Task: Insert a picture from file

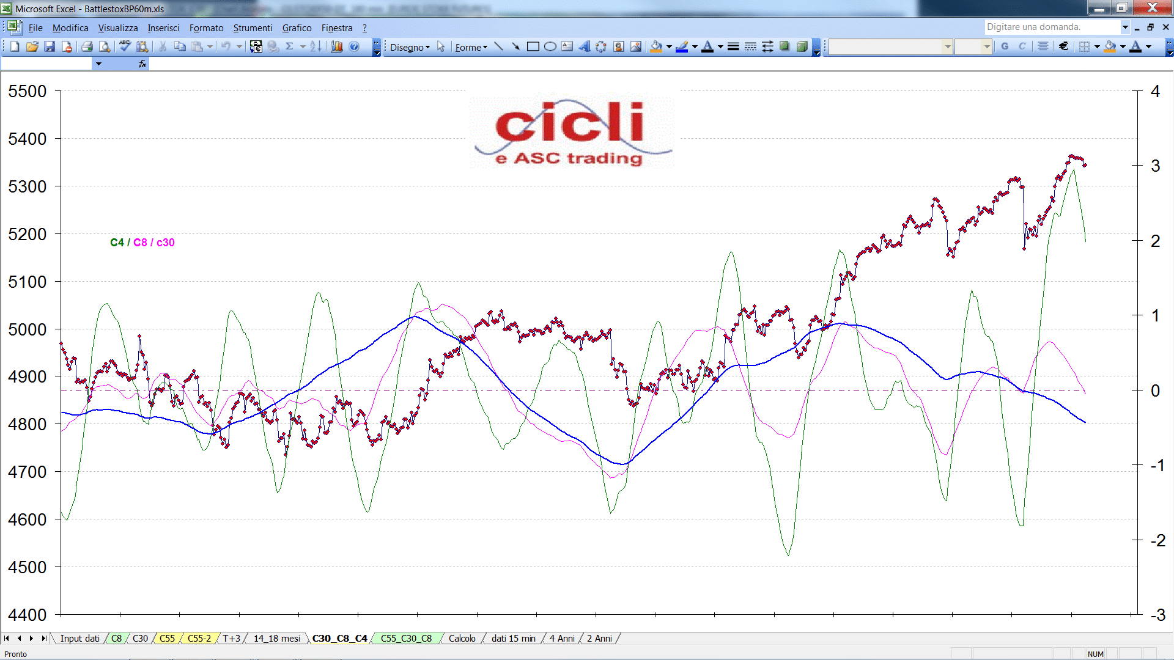Action: [x=636, y=46]
